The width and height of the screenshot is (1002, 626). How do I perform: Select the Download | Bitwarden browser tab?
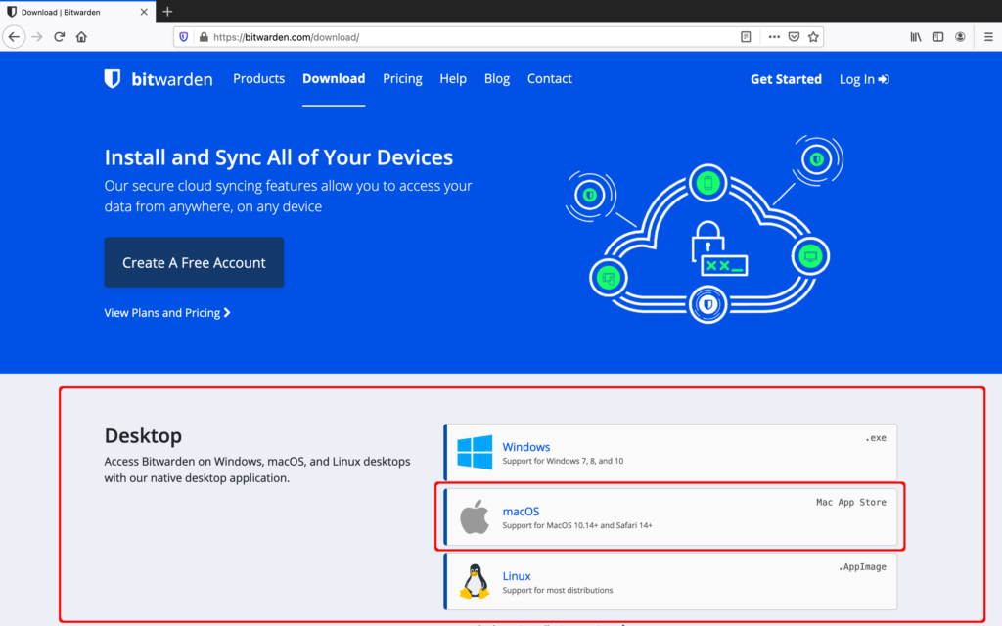[x=78, y=12]
